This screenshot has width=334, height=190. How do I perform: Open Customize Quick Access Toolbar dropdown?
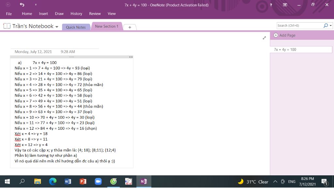click(36, 5)
